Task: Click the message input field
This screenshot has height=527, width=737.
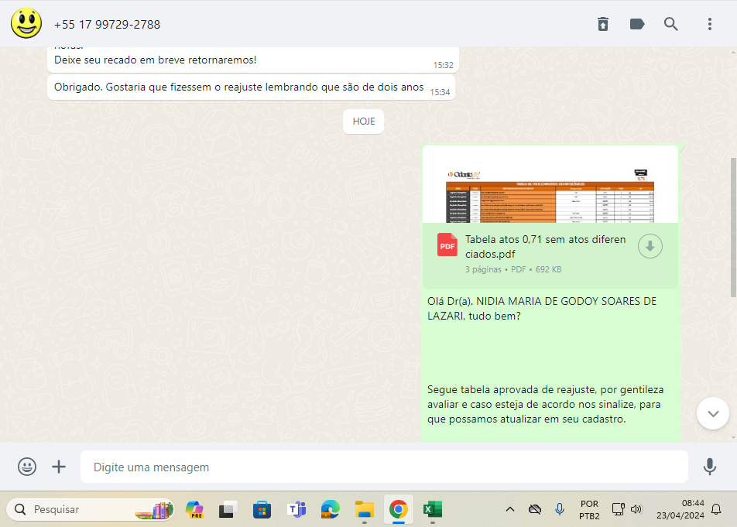Action: [x=383, y=467]
